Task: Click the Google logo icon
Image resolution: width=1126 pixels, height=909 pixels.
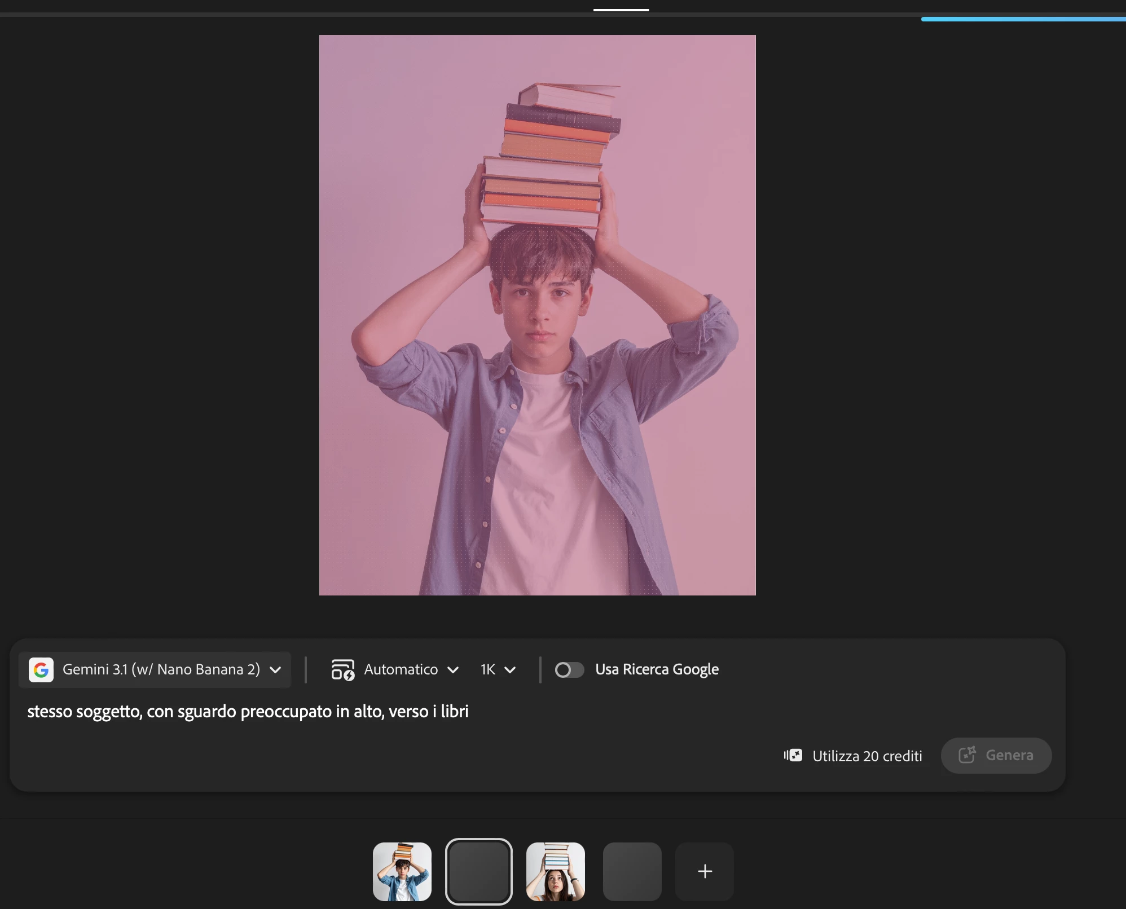Action: [x=41, y=670]
